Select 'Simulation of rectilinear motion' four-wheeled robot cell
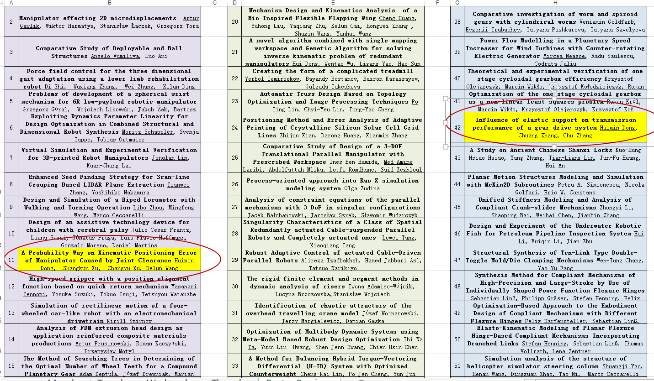 (x=109, y=313)
